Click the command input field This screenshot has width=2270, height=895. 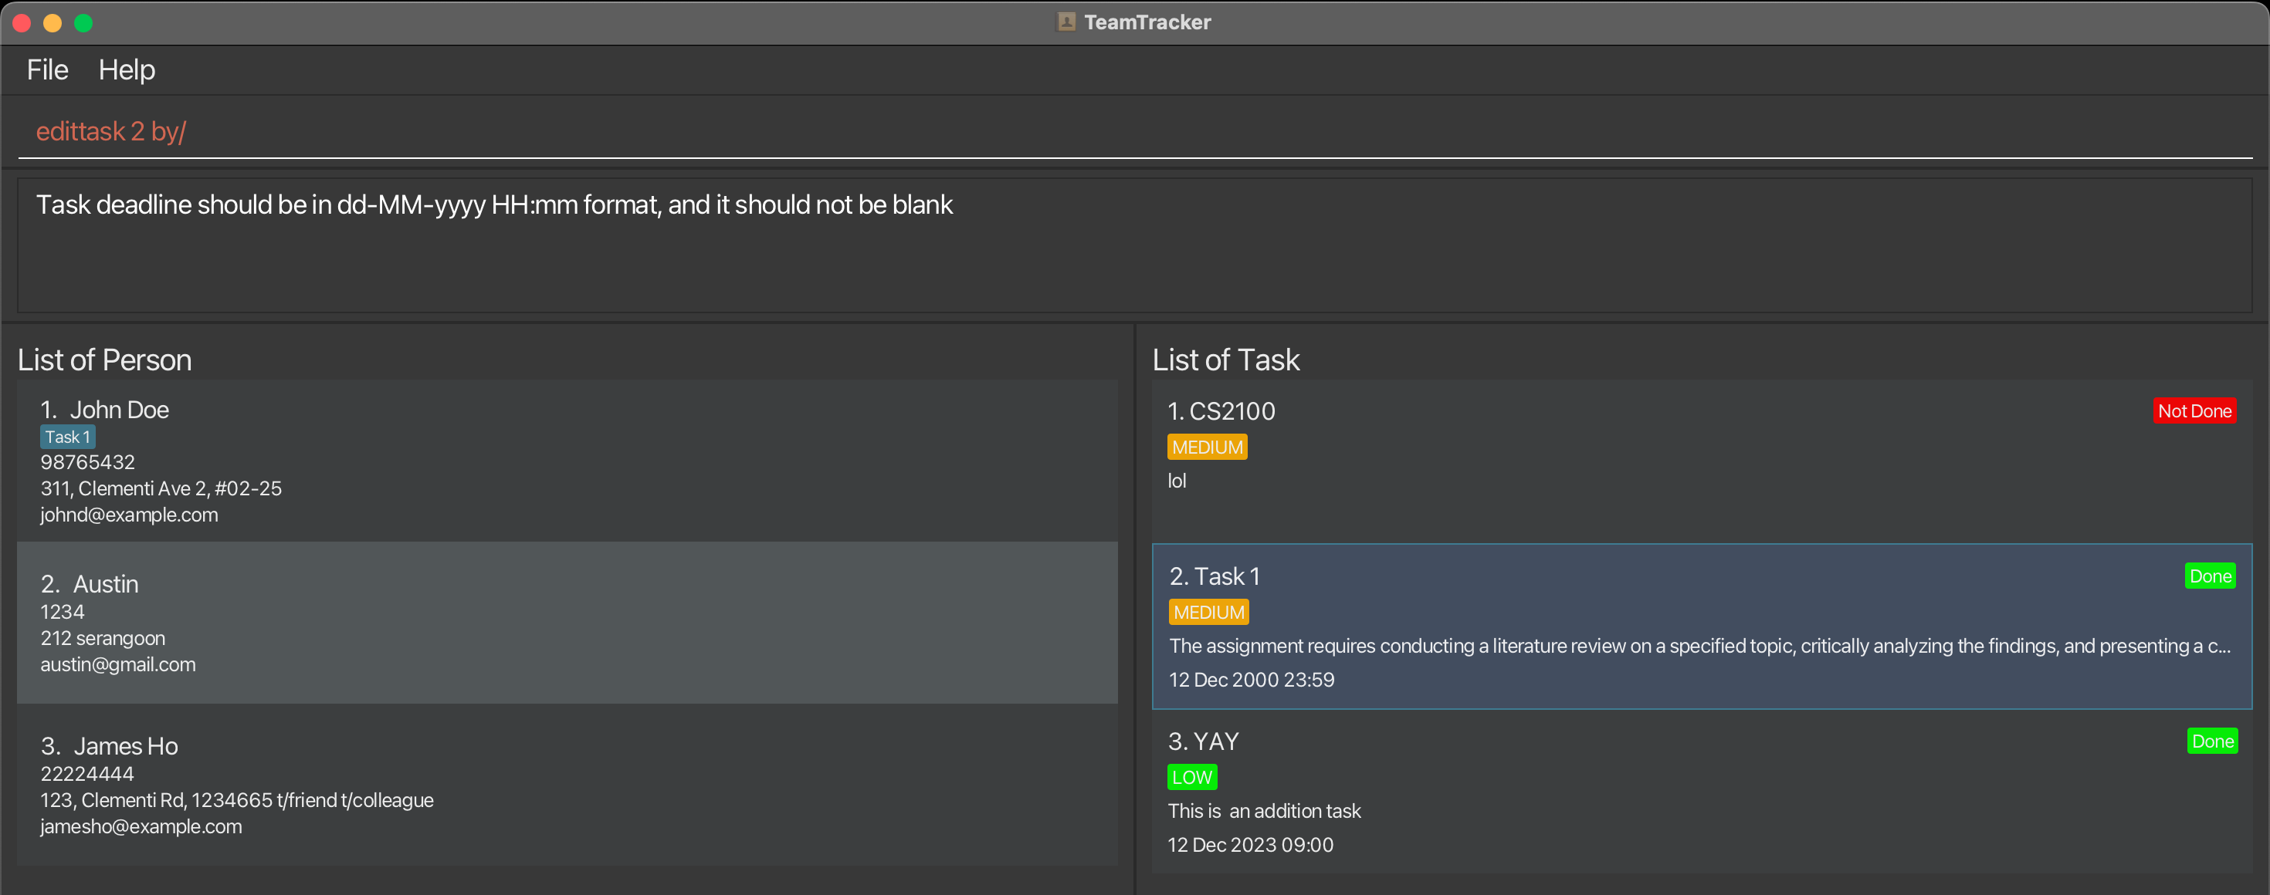click(1133, 131)
